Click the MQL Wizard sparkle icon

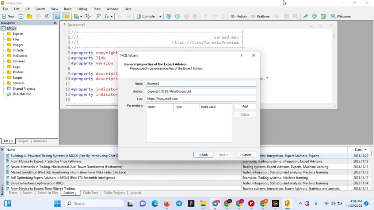pos(88,16)
